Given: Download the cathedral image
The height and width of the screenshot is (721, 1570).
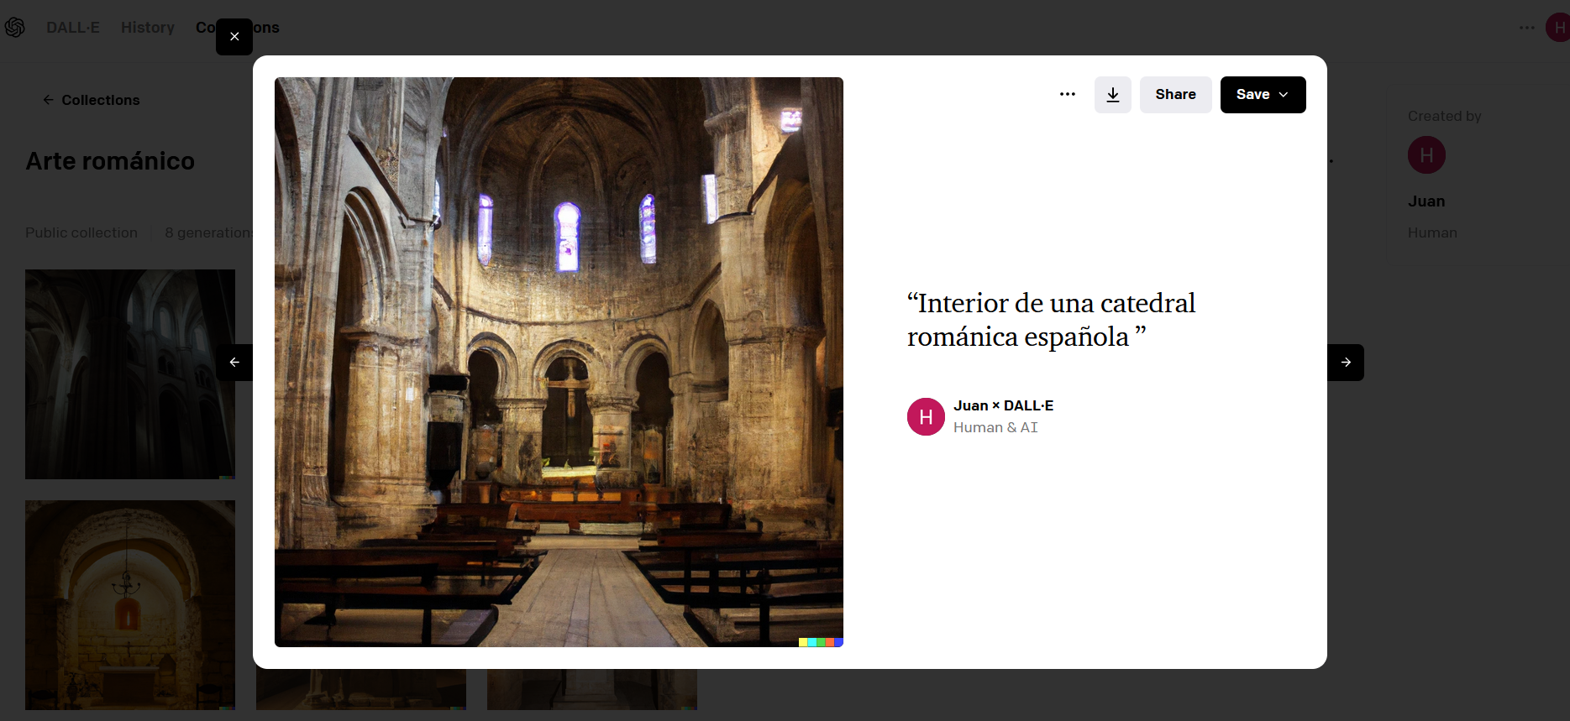Looking at the screenshot, I should (1112, 95).
